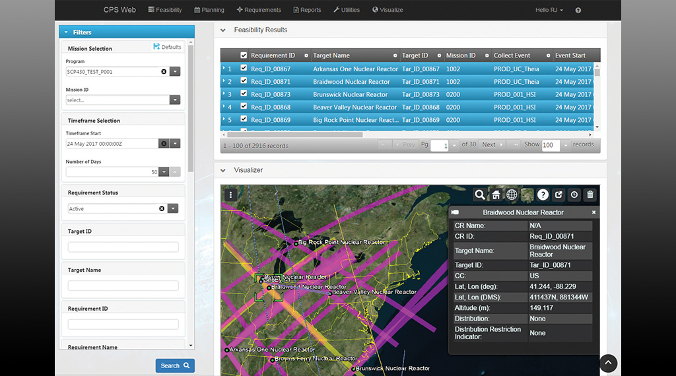Open the Program dropdown arrow

[175, 71]
